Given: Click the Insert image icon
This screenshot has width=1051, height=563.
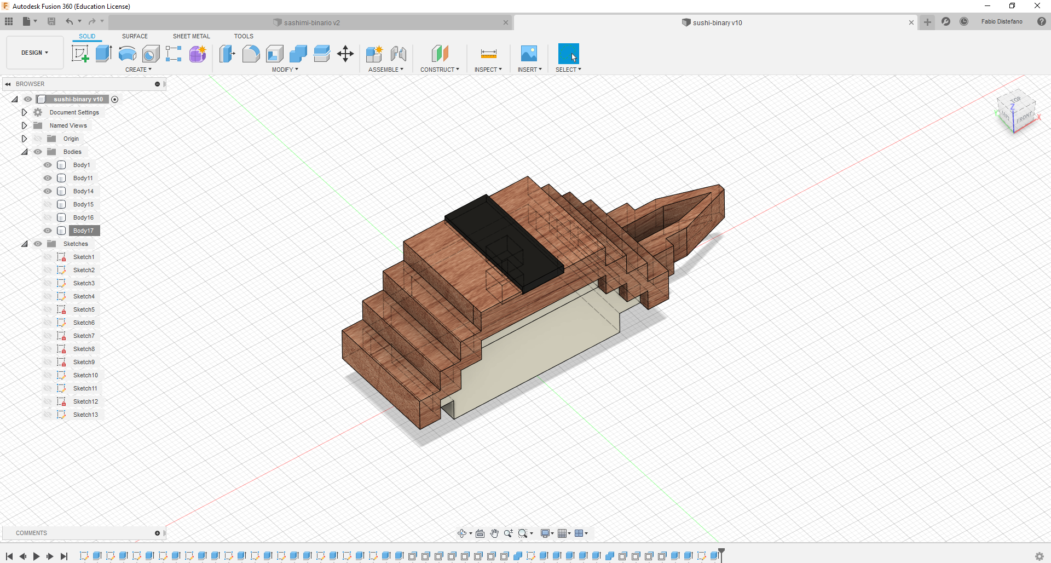Looking at the screenshot, I should 529,54.
